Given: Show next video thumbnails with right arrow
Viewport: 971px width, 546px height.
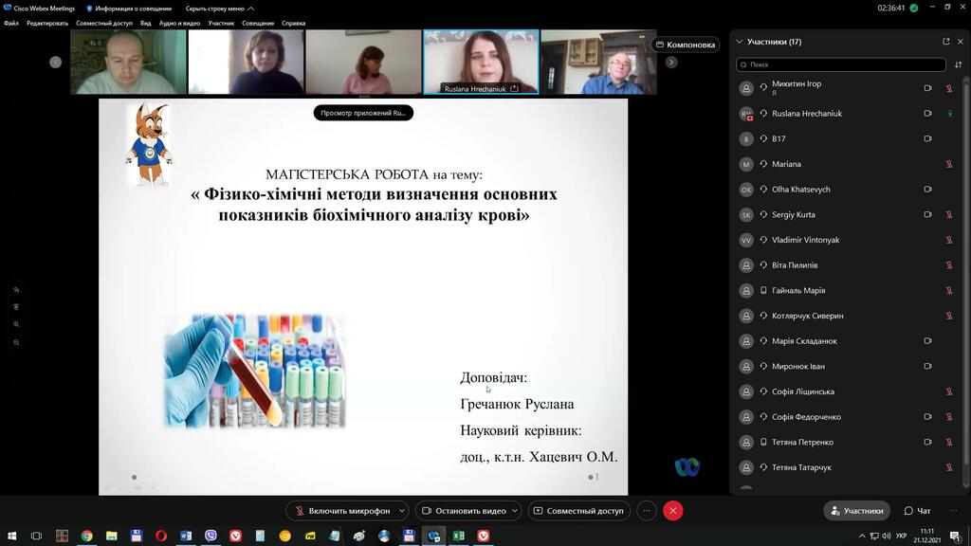Looking at the screenshot, I should coord(671,62).
